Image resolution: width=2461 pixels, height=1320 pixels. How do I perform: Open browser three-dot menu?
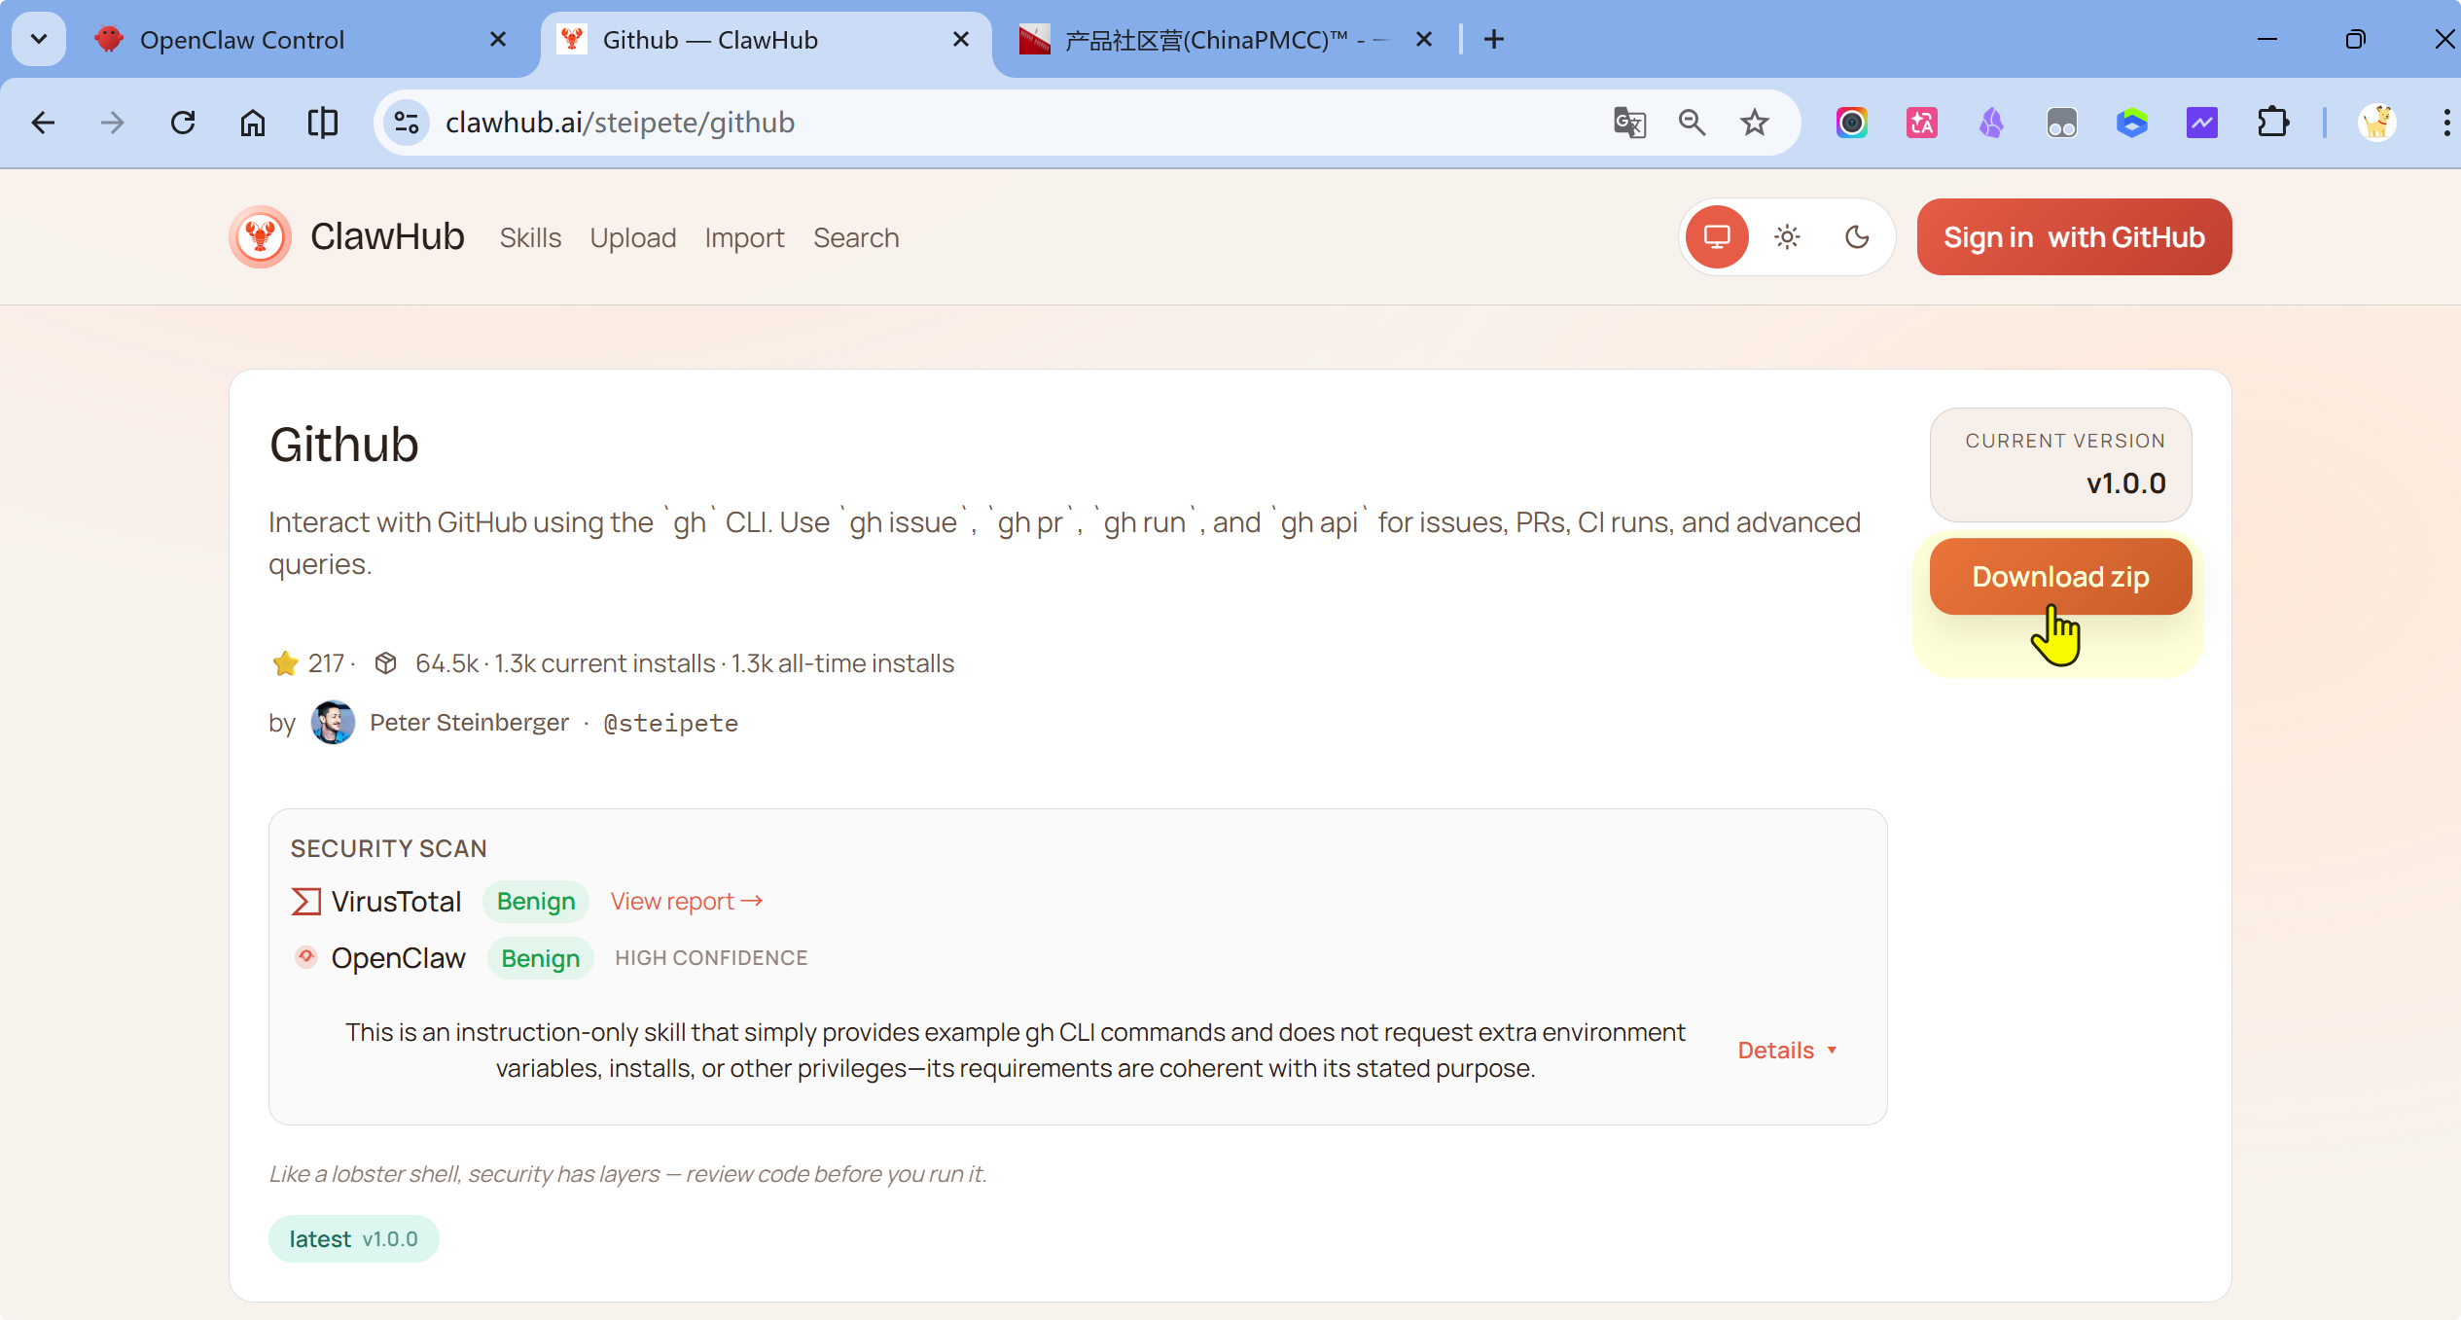click(x=2445, y=123)
